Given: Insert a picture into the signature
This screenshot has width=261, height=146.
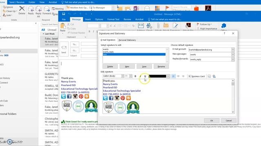Looking at the screenshot, I should (x=209, y=76).
